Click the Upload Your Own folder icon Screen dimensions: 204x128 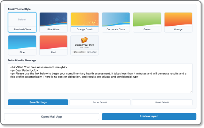click(84, 40)
